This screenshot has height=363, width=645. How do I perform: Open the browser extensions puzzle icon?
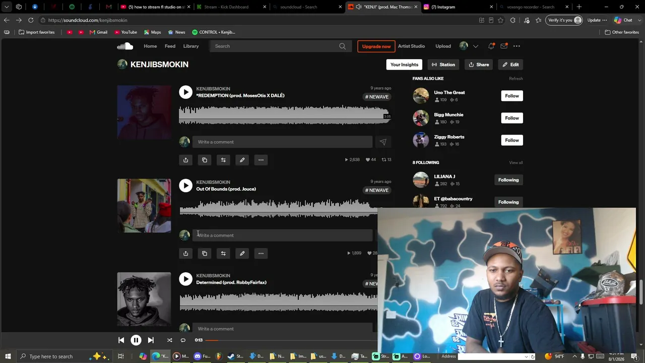(x=513, y=20)
